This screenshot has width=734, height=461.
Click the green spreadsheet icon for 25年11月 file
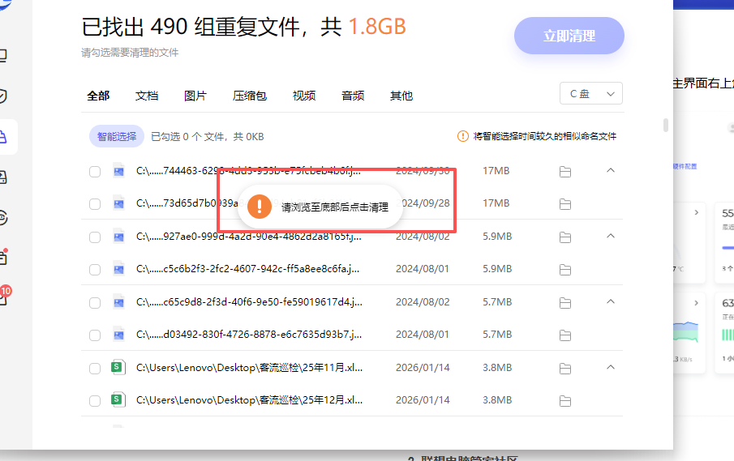tap(118, 368)
